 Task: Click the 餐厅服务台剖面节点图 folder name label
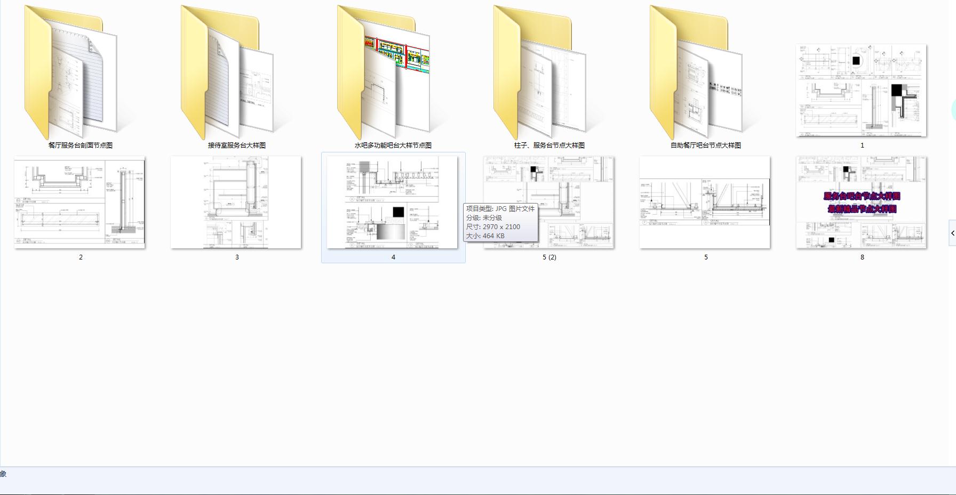[x=81, y=145]
